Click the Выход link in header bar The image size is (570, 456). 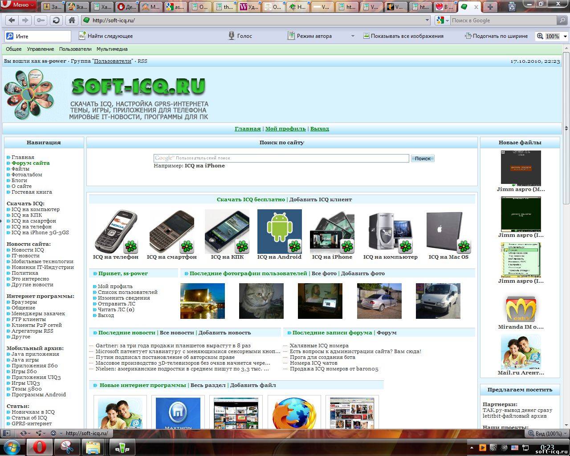tap(320, 129)
